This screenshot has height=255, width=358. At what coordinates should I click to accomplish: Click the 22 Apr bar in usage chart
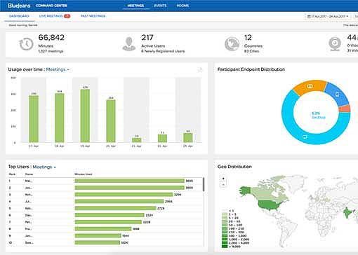162,139
